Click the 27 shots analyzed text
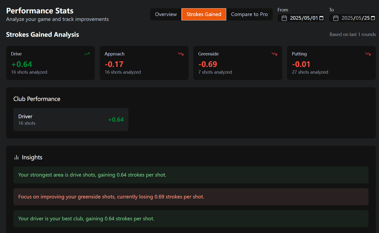Image resolution: width=379 pixels, height=233 pixels. (310, 72)
